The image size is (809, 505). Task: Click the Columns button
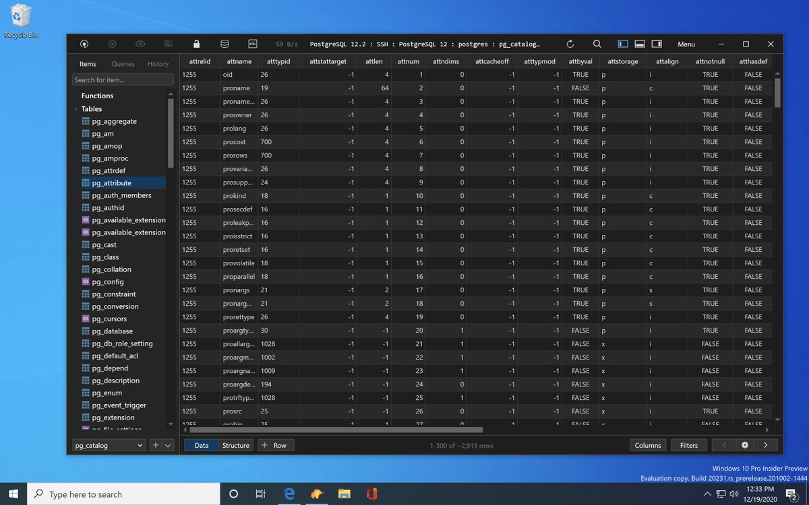point(647,445)
